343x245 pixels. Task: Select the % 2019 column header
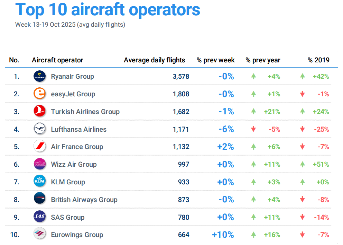318,60
